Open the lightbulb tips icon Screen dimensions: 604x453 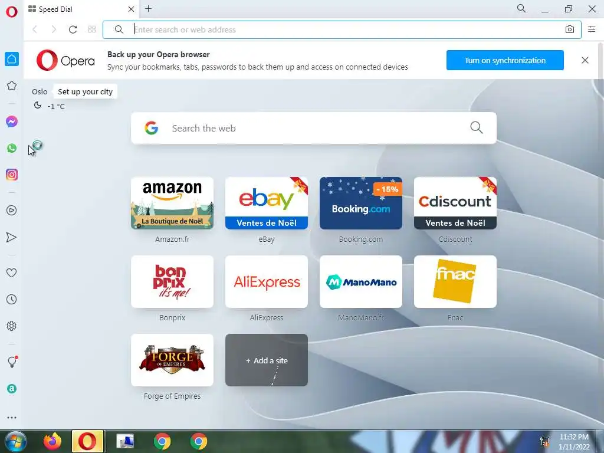pyautogui.click(x=12, y=362)
